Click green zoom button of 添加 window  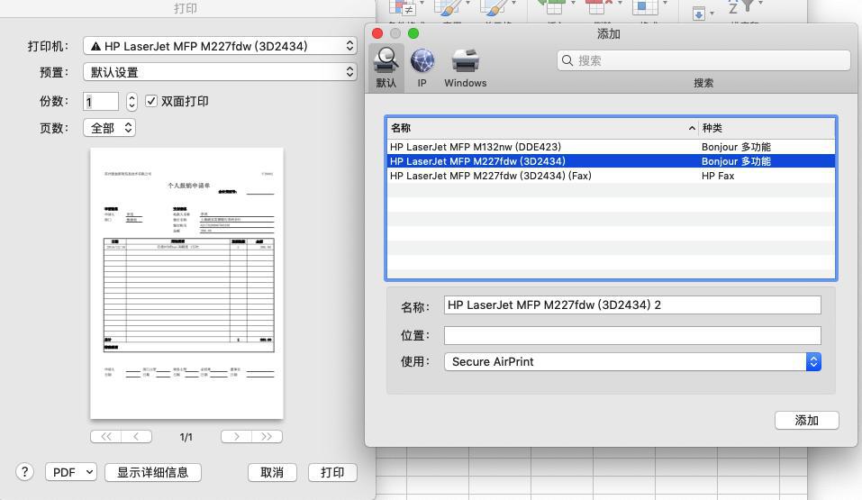click(413, 33)
